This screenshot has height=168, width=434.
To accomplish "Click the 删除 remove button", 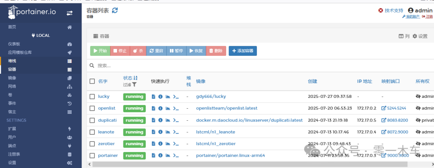I will [216, 51].
